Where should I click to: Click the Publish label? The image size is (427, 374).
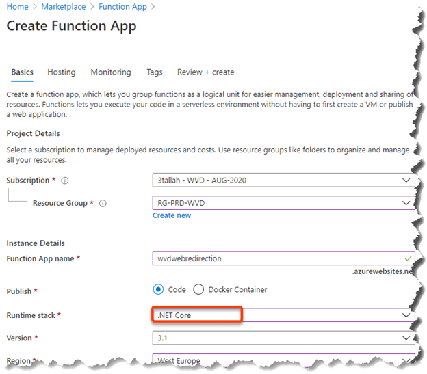pos(19,291)
